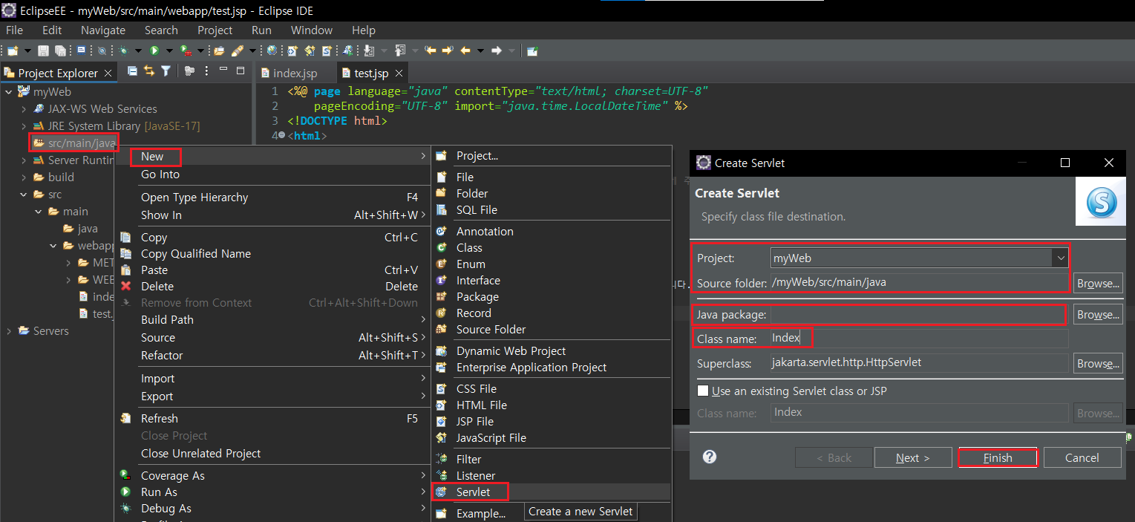Screen dimensions: 1135x522
Task: Click the Open Perspective toolbar icon
Action: [531, 50]
